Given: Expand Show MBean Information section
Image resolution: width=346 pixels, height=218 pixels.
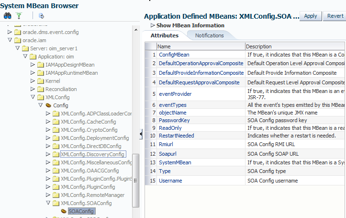Looking at the screenshot, I should (153, 25).
